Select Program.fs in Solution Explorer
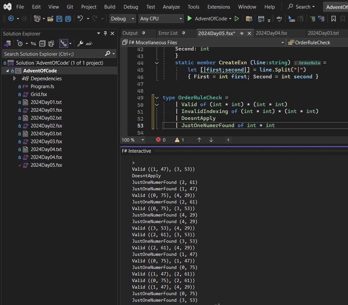This screenshot has height=305, width=348. 42,86
